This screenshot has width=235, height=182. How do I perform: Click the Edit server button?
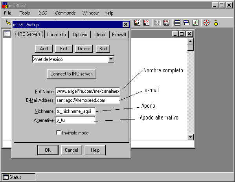tap(64, 49)
